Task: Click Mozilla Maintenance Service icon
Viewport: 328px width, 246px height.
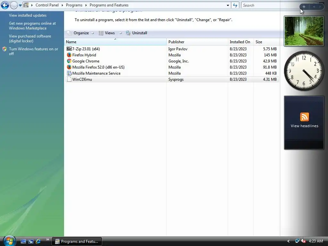Action: click(x=69, y=73)
